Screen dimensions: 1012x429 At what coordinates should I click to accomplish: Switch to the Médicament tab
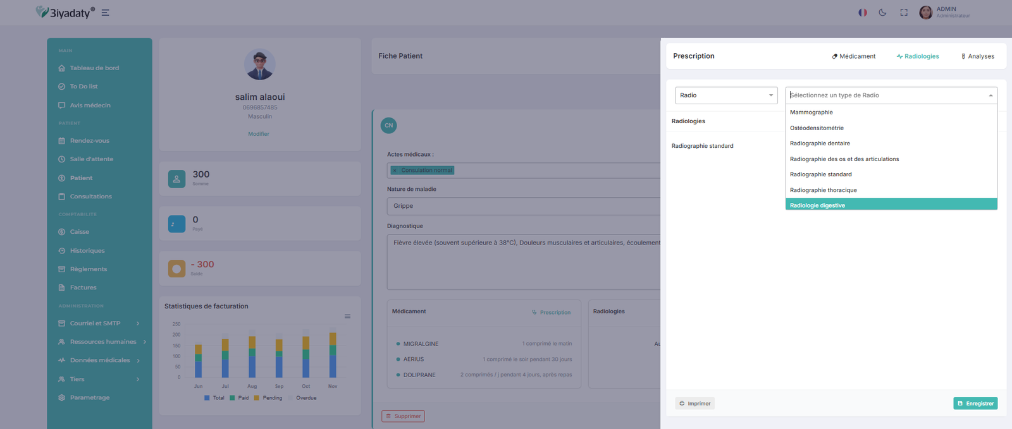point(853,56)
